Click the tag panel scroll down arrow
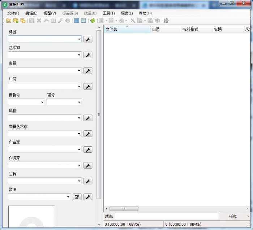This screenshot has height=230, width=253. pos(99,225)
